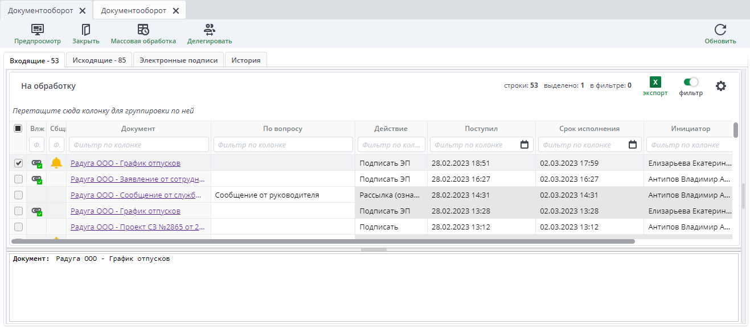
Task: Click attachment icon in Заявление от сотрудника row
Action: 37,179
